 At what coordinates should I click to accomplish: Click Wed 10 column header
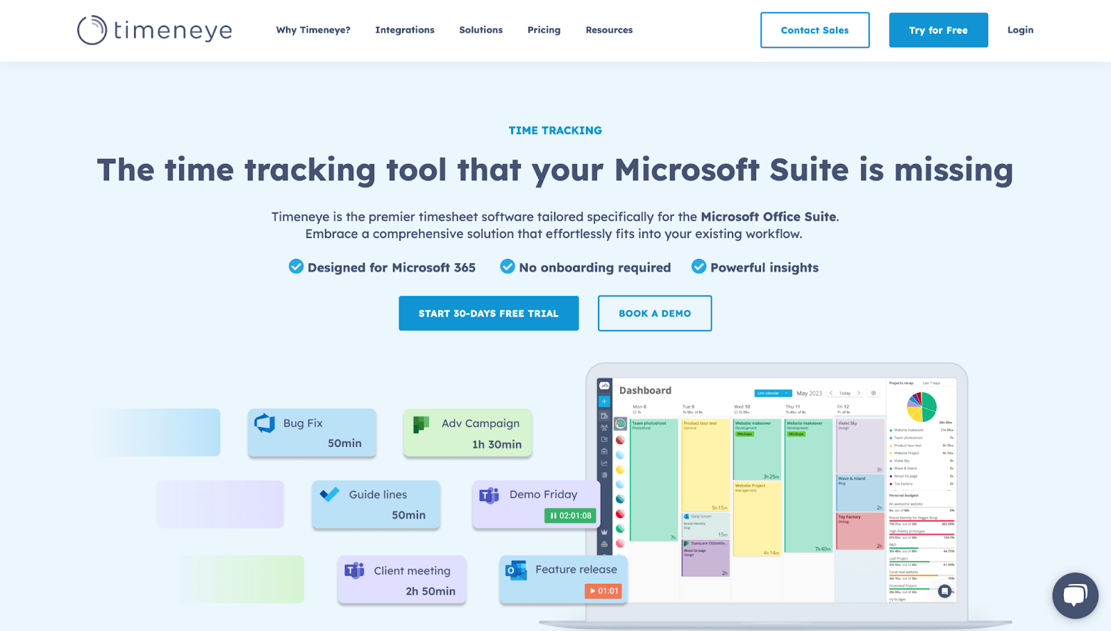pyautogui.click(x=742, y=407)
